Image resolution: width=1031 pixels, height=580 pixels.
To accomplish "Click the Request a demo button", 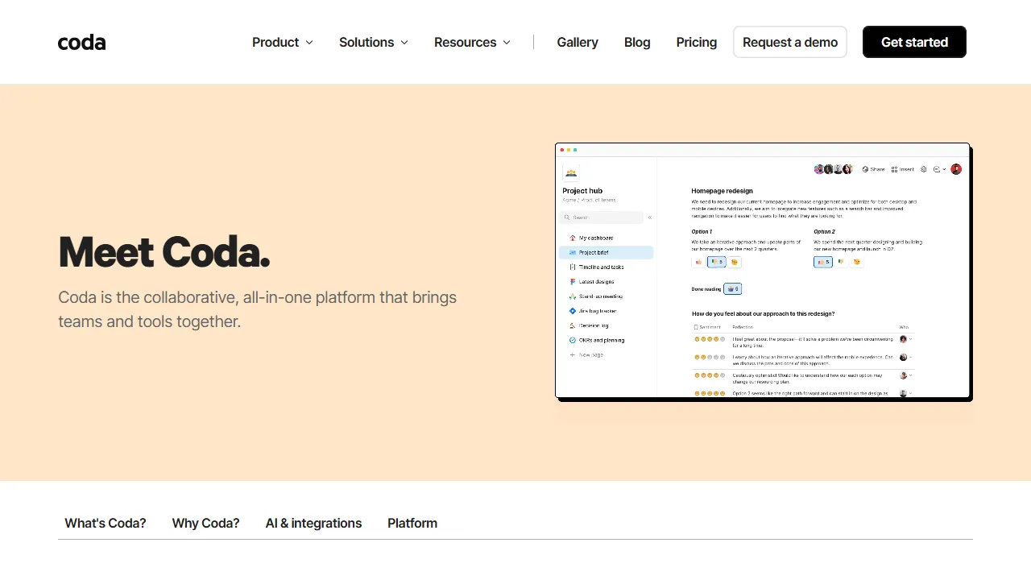I will [790, 42].
